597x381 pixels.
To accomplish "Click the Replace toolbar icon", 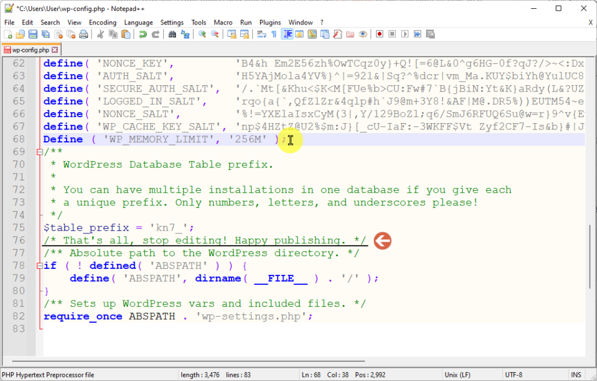I will coord(185,34).
